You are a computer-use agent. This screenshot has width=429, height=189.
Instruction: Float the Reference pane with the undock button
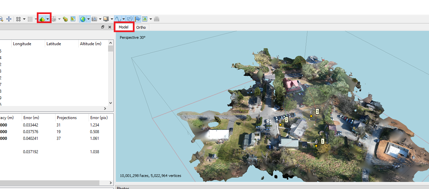point(103,27)
